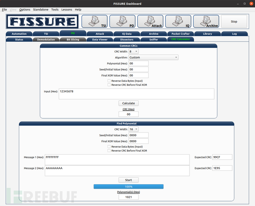Click the Input (Hex) text box

(136, 94)
